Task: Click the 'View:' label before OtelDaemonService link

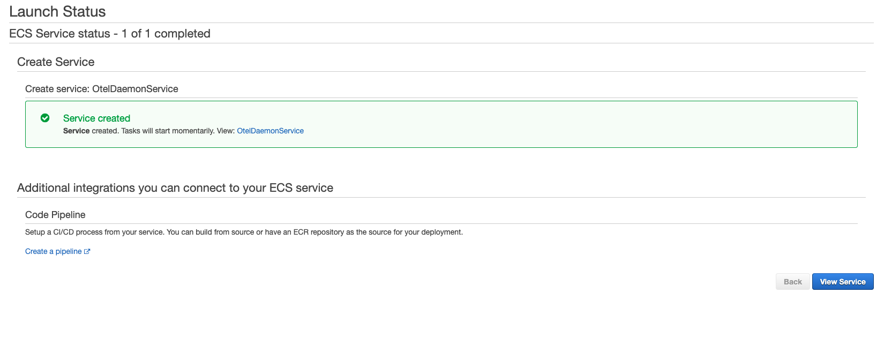Action: click(226, 131)
